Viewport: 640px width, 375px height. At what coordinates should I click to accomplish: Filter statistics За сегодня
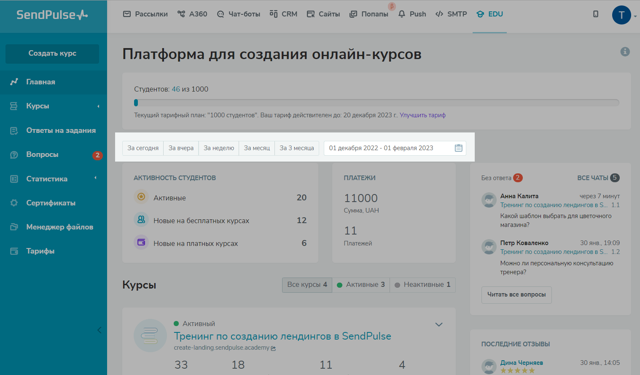[x=143, y=148]
